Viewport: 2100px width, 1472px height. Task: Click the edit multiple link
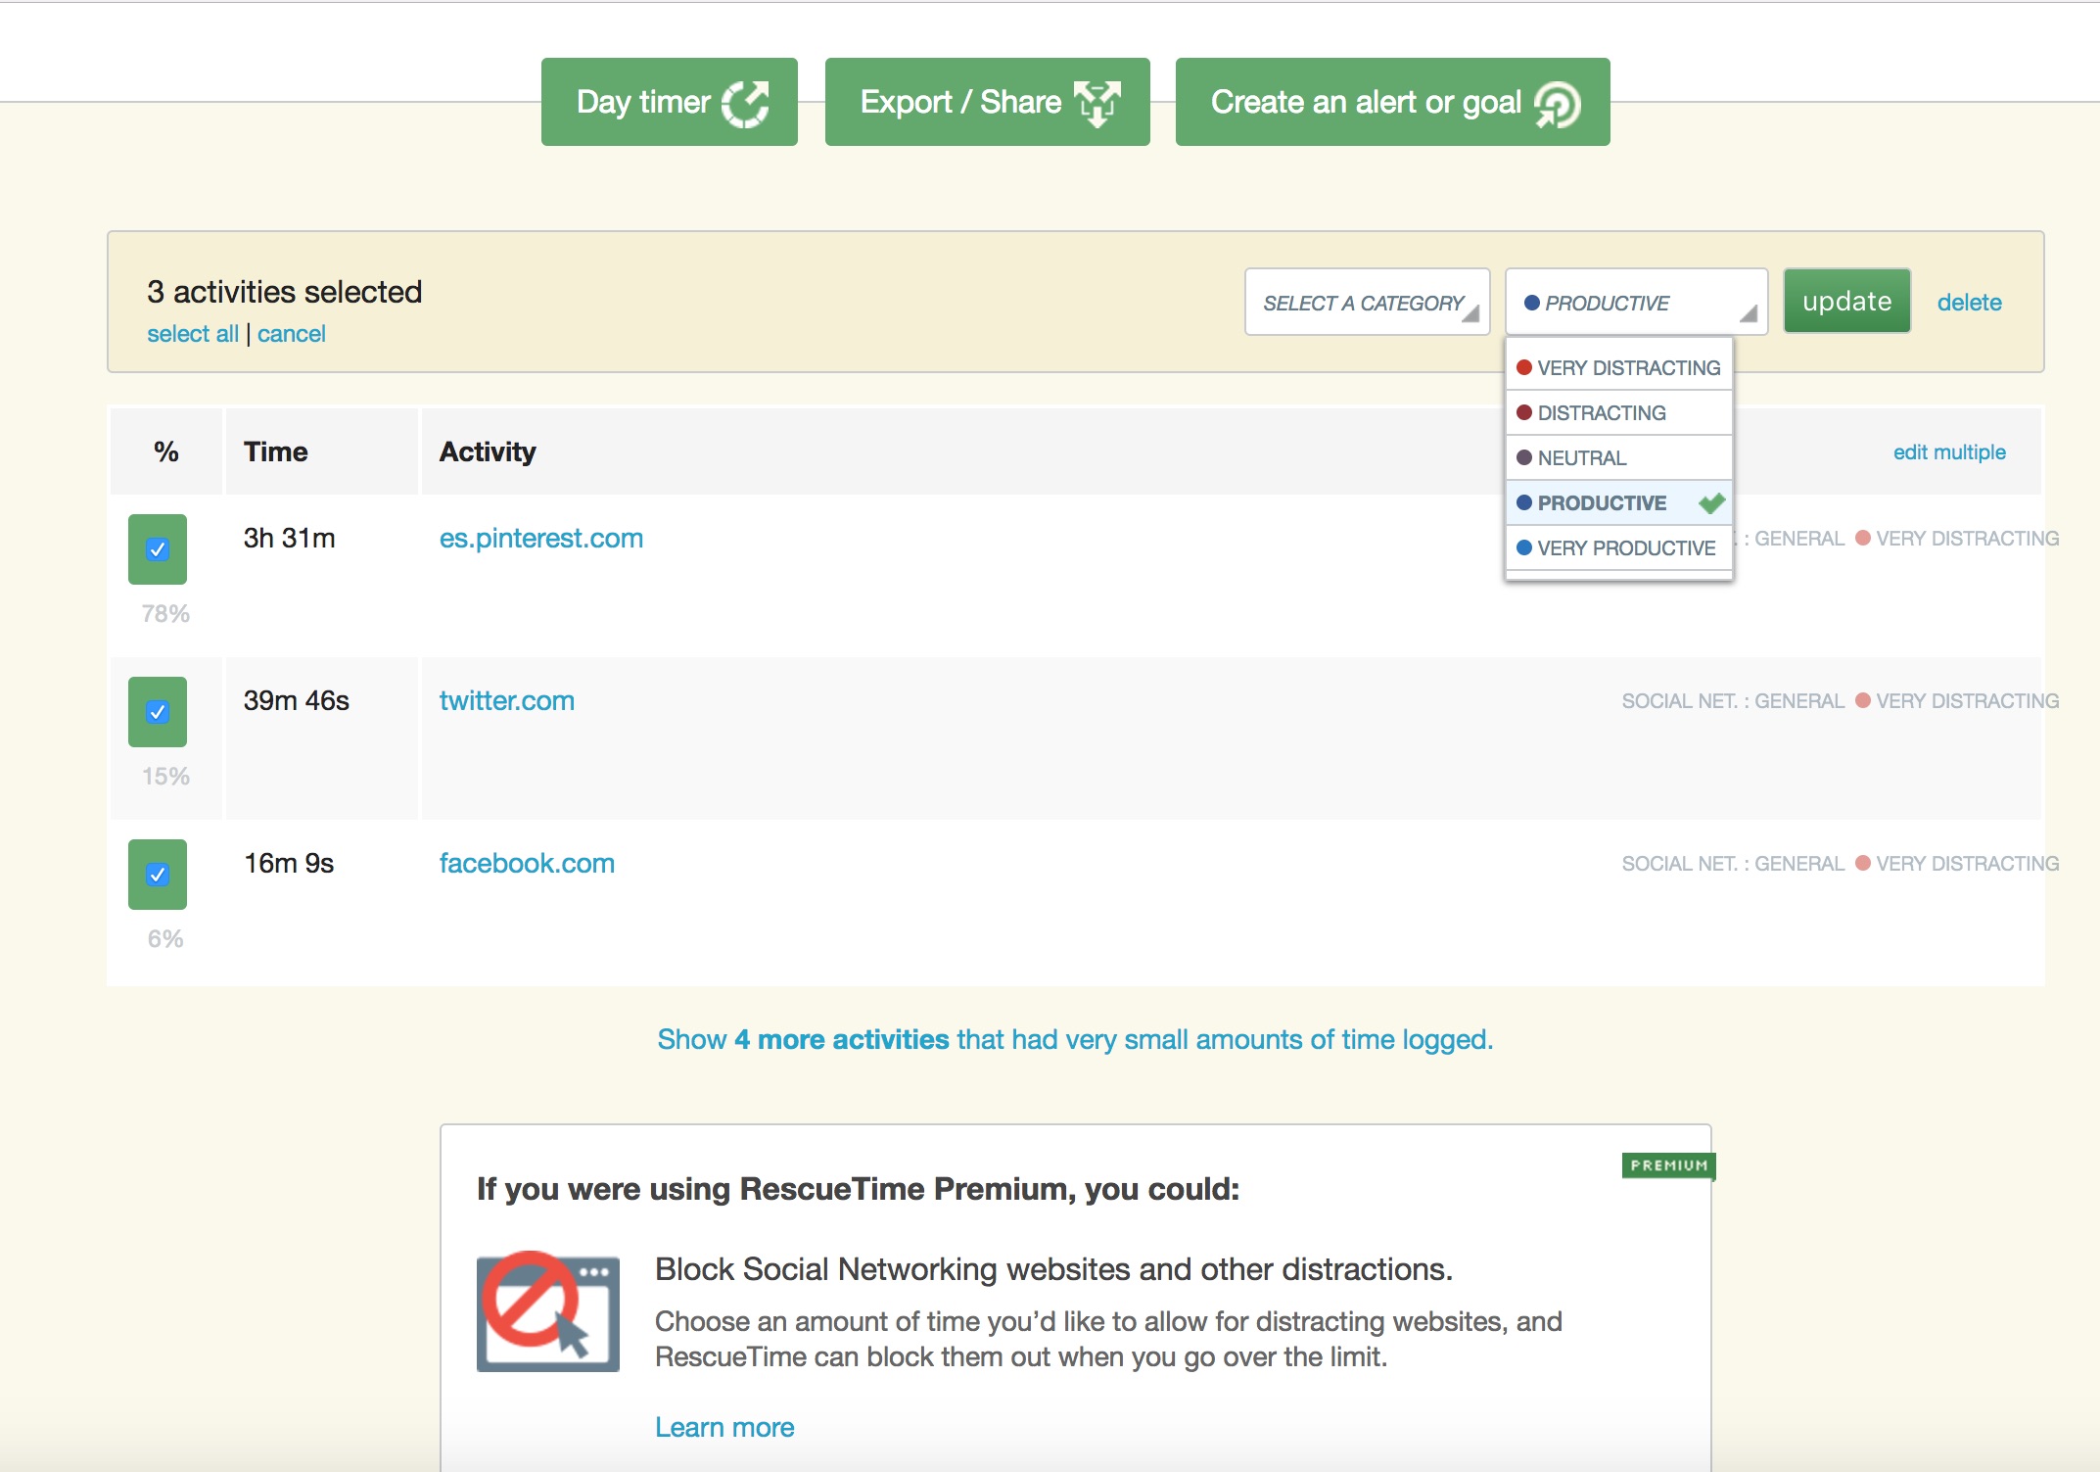1949,452
